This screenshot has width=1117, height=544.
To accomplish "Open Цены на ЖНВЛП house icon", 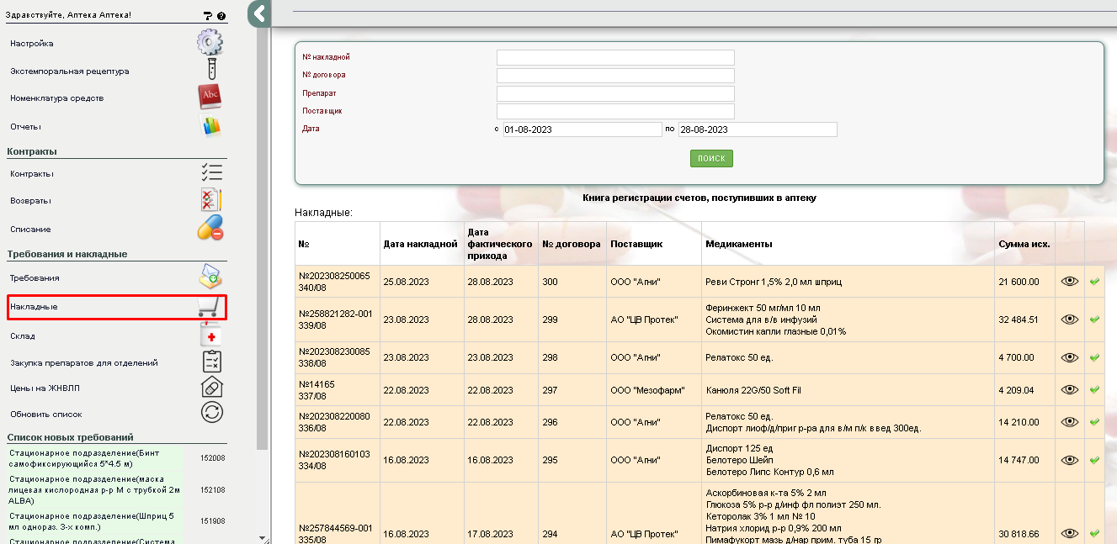I will tap(211, 388).
